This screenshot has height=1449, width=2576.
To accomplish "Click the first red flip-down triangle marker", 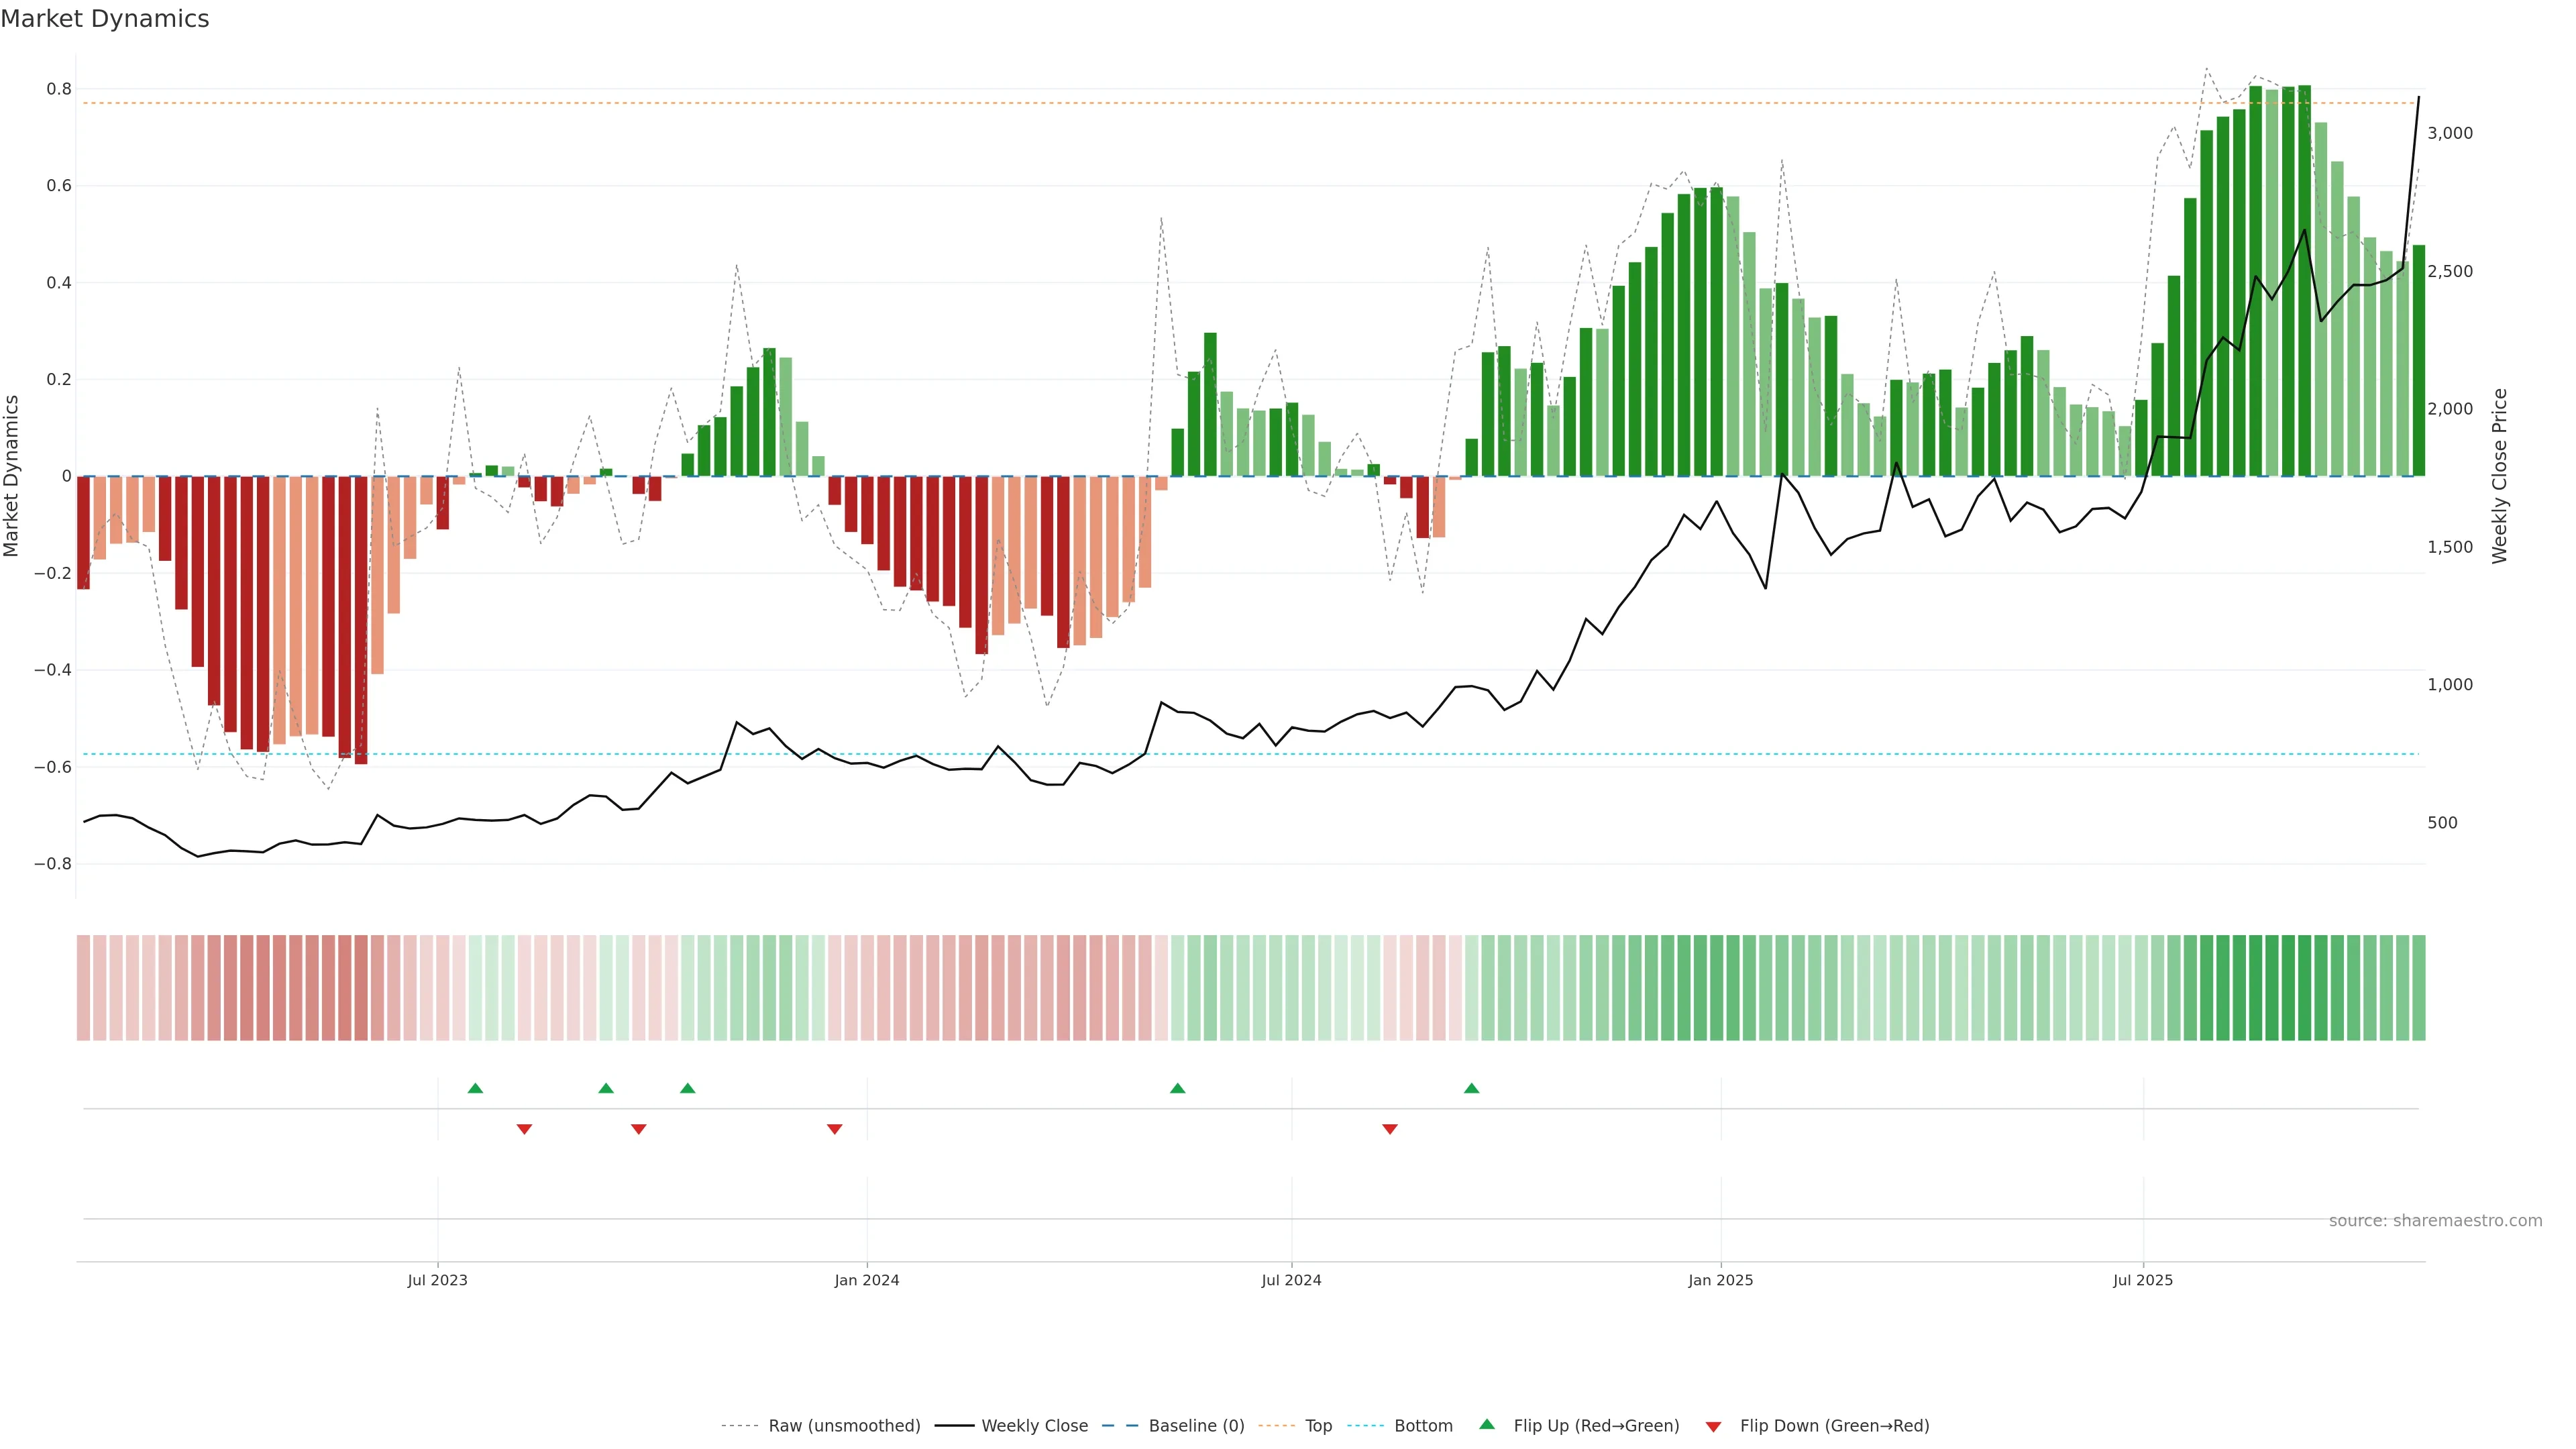I will click(524, 1129).
